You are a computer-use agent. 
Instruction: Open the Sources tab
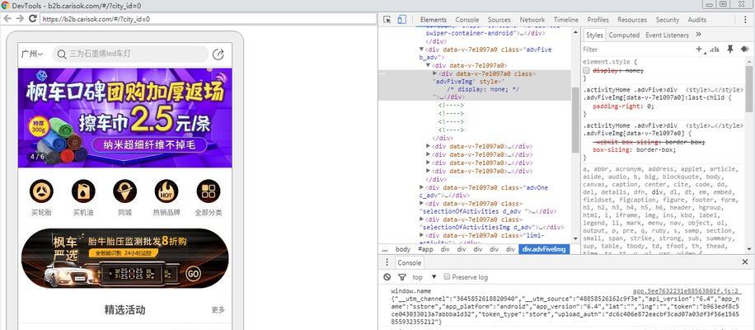tap(499, 20)
